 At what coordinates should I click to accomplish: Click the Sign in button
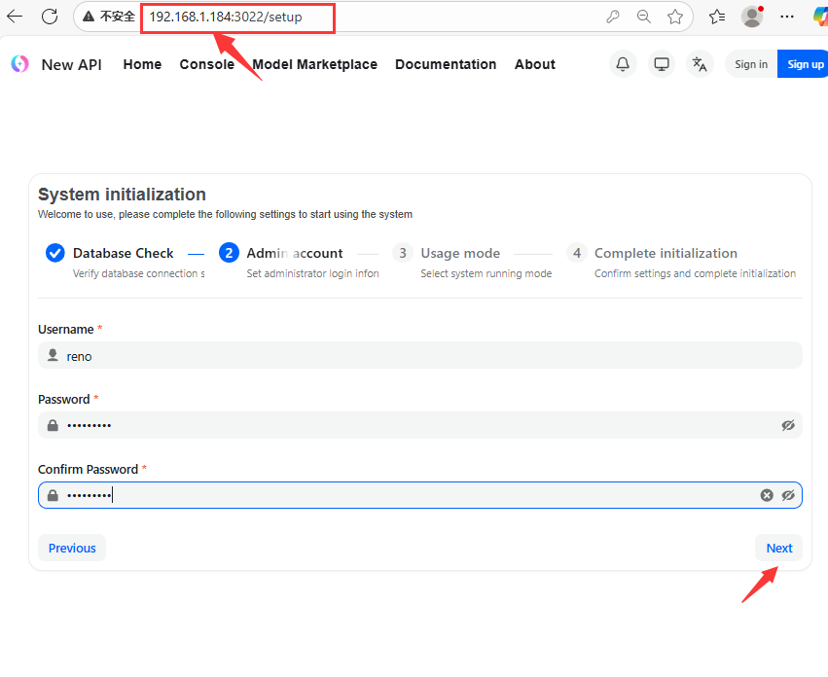751,64
